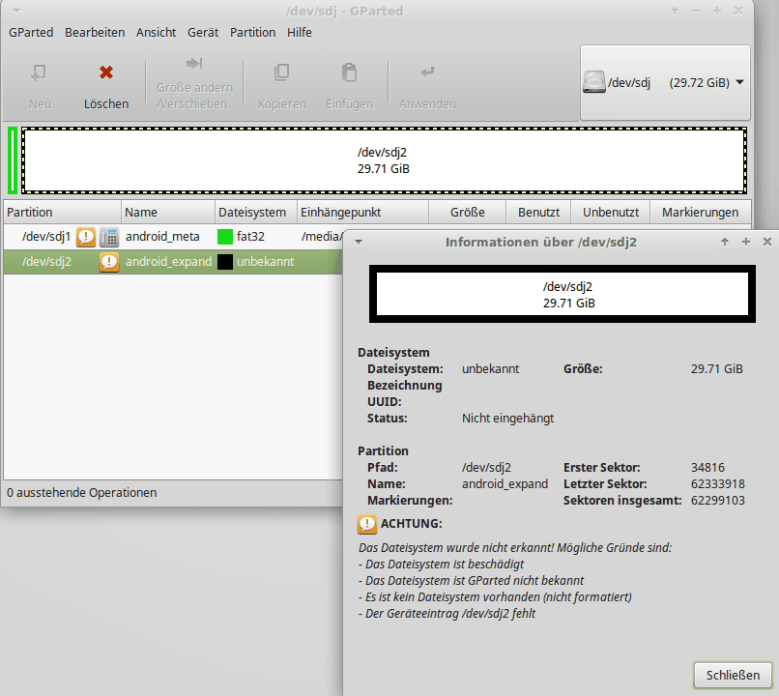
Task: Click the Letzter Sektor value 62333918
Action: coord(717,484)
